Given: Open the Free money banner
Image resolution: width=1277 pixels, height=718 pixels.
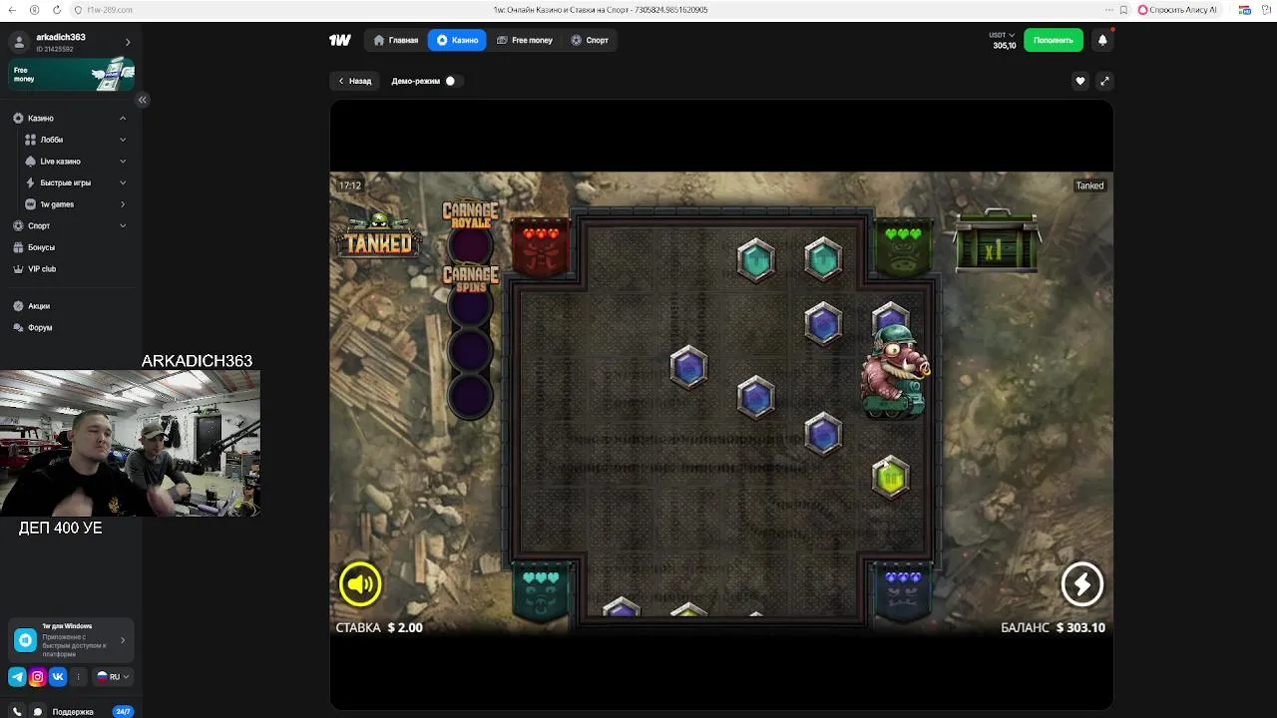Looking at the screenshot, I should [72, 75].
